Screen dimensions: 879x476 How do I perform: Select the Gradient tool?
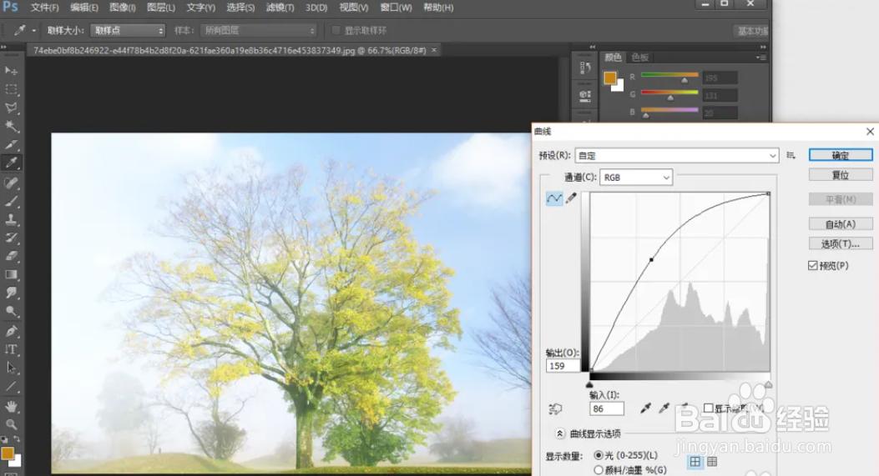tap(11, 274)
